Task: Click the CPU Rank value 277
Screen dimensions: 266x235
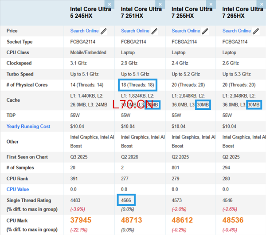Action: (125, 179)
